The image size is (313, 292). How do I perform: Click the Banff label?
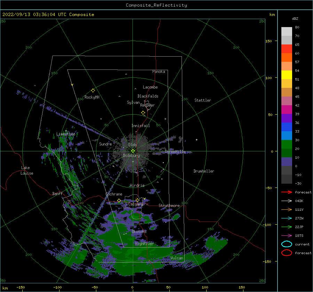pos(57,193)
